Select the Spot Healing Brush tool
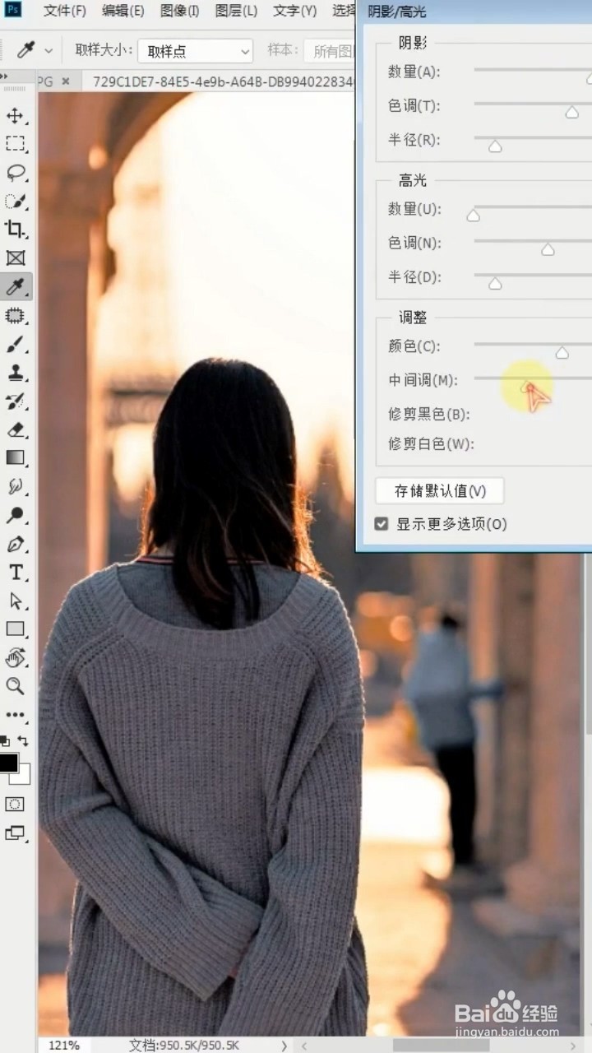Image resolution: width=592 pixels, height=1053 pixels. [15, 315]
